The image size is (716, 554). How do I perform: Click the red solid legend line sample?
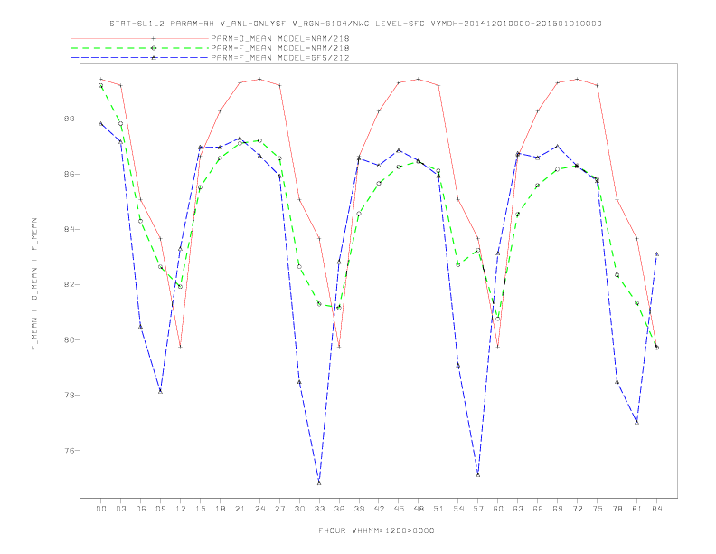pyautogui.click(x=140, y=38)
